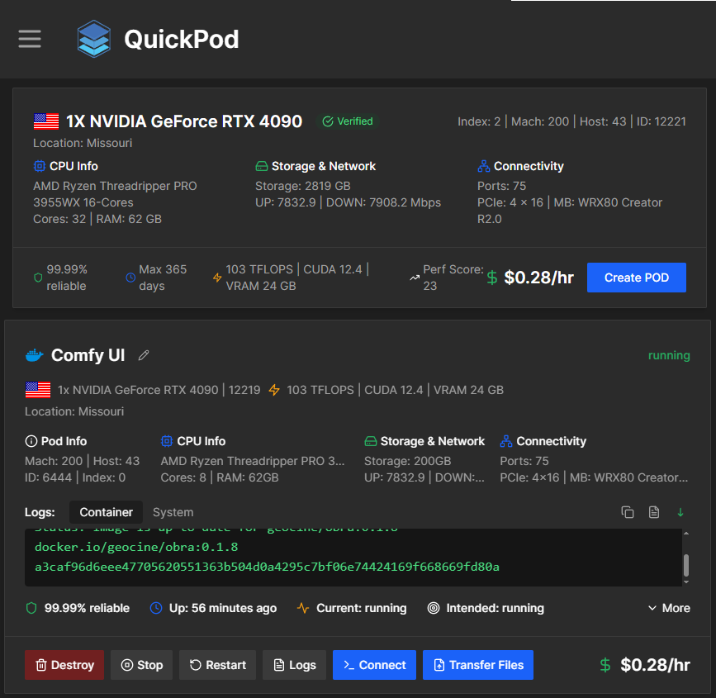Open the hamburger navigation menu
This screenshot has width=716, height=698.
tap(30, 39)
